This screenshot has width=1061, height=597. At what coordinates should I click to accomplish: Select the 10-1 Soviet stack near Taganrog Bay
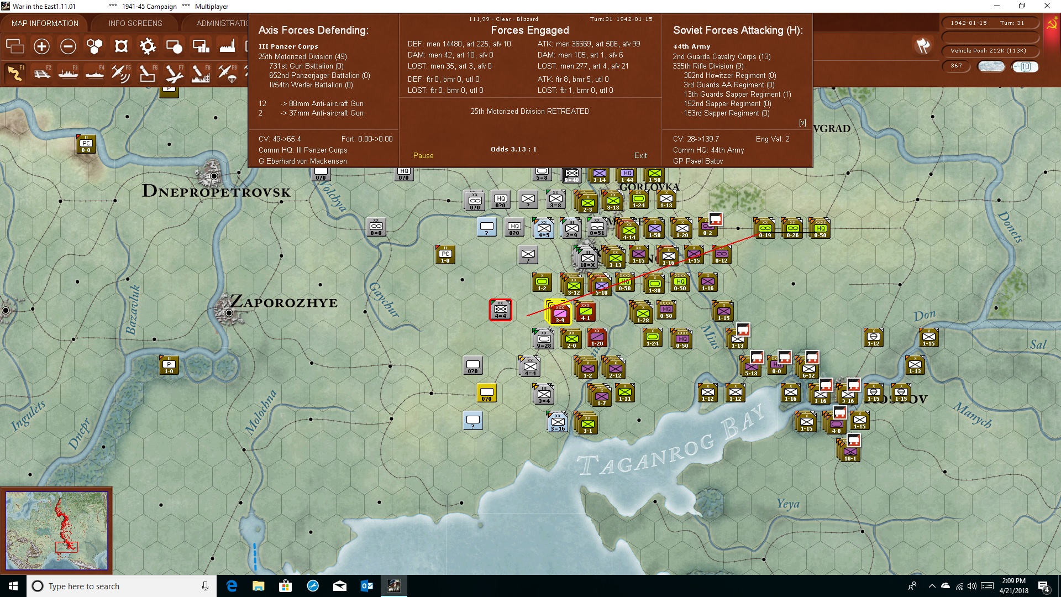850,451
